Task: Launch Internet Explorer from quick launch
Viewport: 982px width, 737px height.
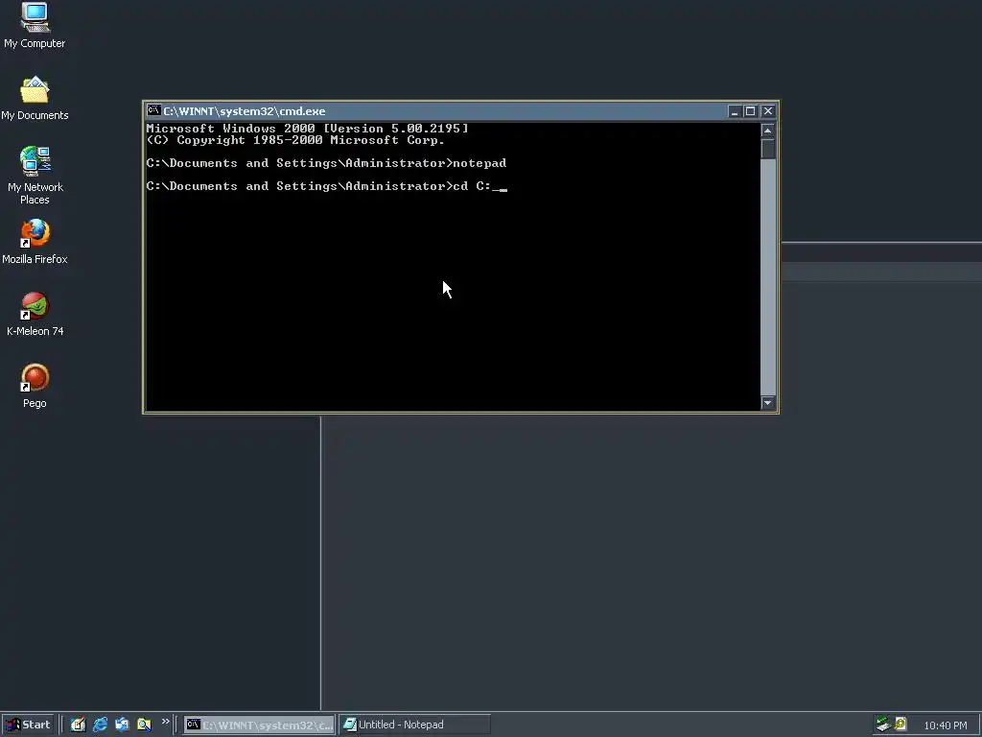Action: pyautogui.click(x=100, y=725)
